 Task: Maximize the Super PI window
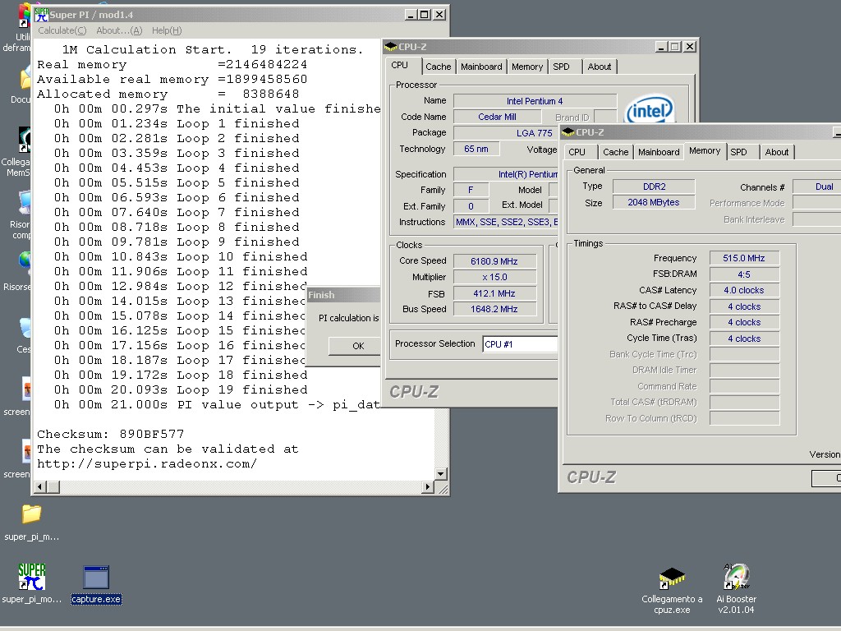425,15
